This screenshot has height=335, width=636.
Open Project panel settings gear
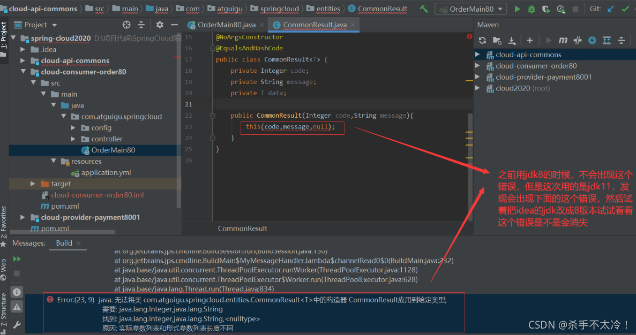pos(160,25)
